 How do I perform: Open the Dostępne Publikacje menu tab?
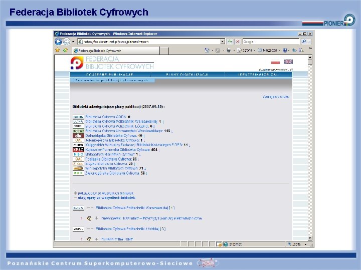[x=110, y=74]
